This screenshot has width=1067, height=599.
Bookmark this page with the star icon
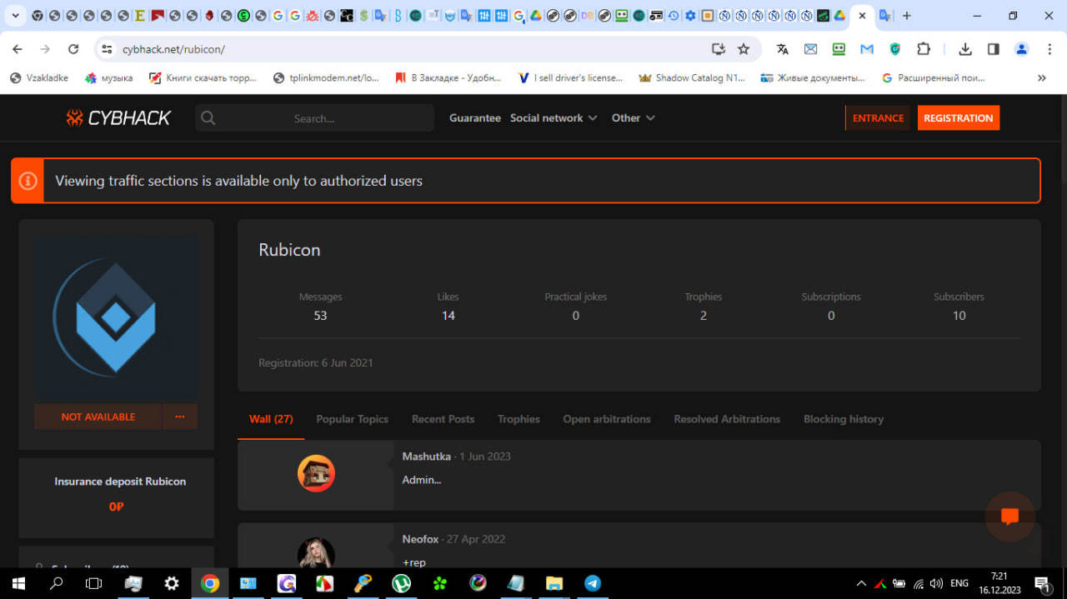pyautogui.click(x=744, y=49)
